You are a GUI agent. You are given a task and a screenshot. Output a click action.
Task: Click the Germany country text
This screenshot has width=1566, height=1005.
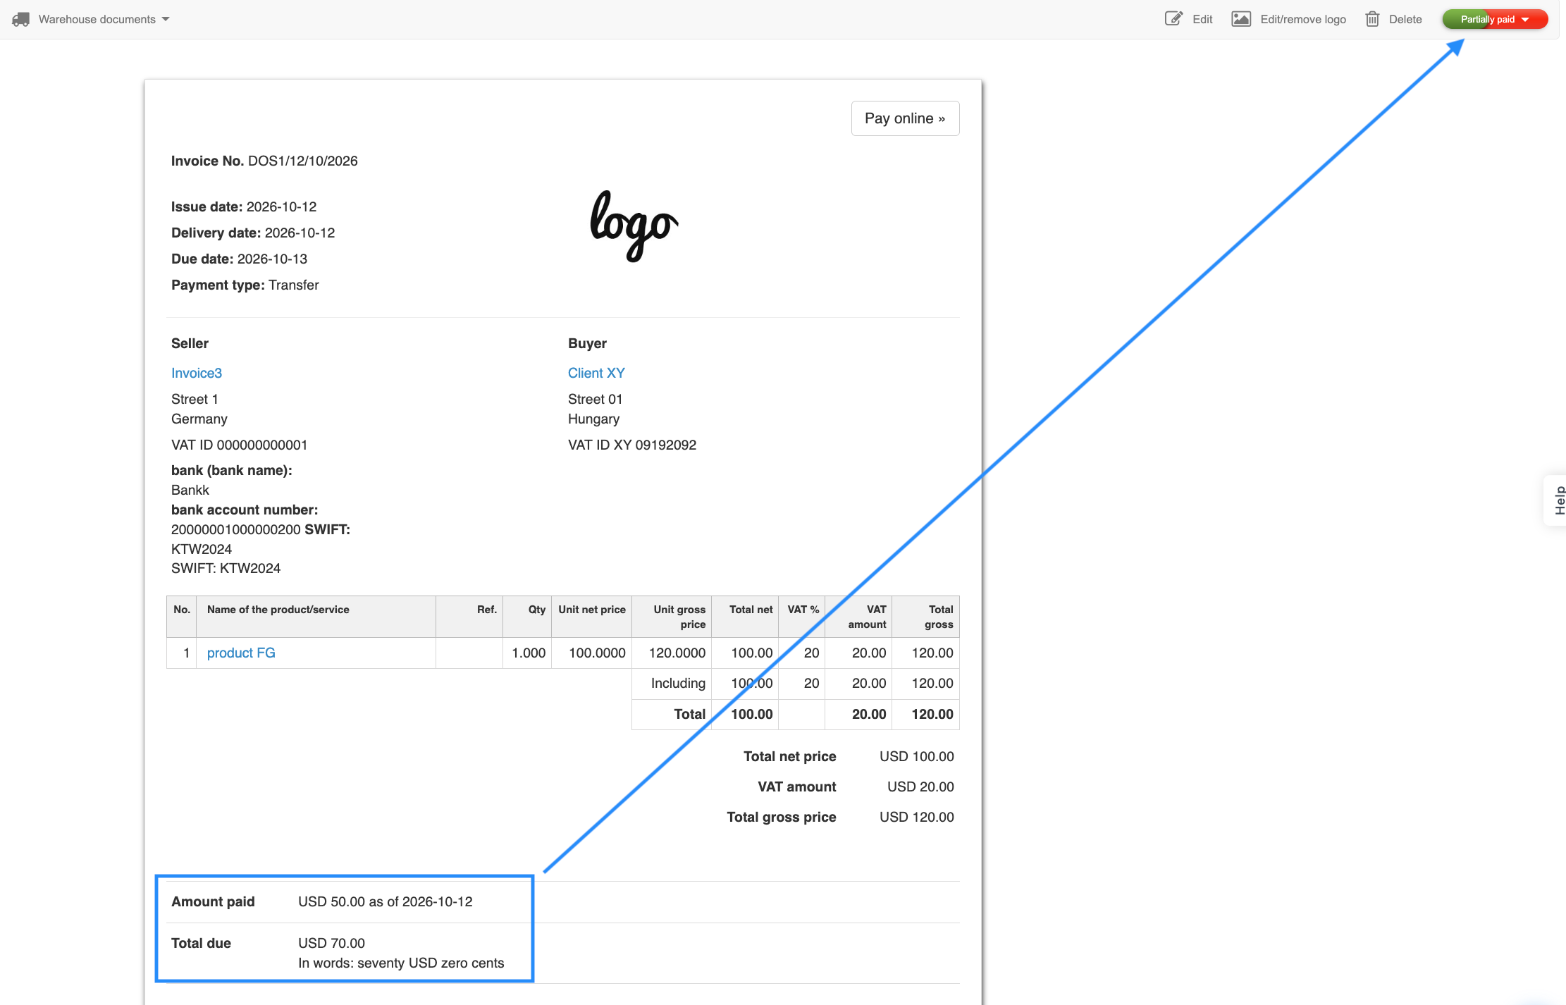point(199,419)
